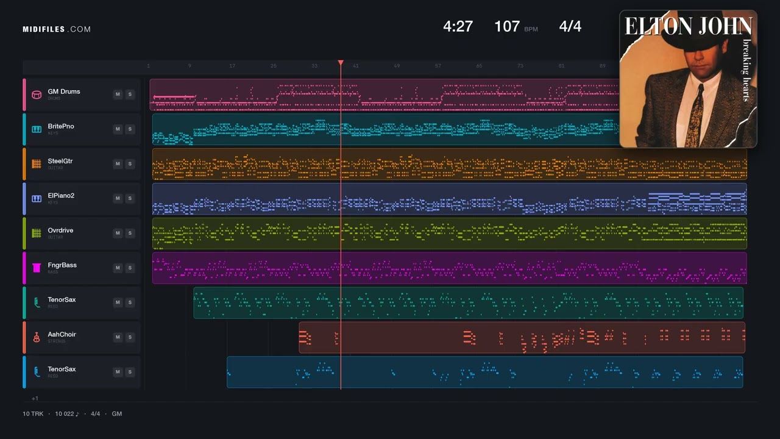Jump to bar 65 on the ruler
The image size is (780, 439).
tap(479, 66)
